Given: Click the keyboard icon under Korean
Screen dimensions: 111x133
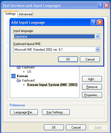Looking at the screenshot, I should (x=19, y=80).
